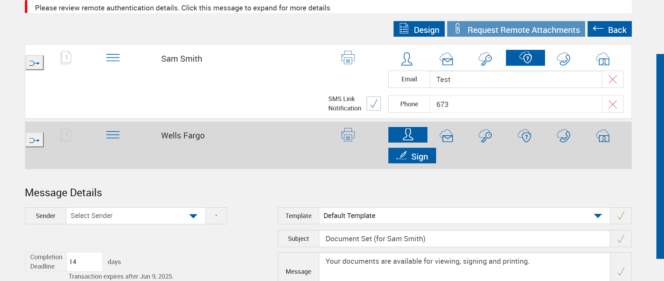This screenshot has height=281, width=664.
Task: Click drag handle lines for Wells Fargo
Action: pyautogui.click(x=113, y=135)
